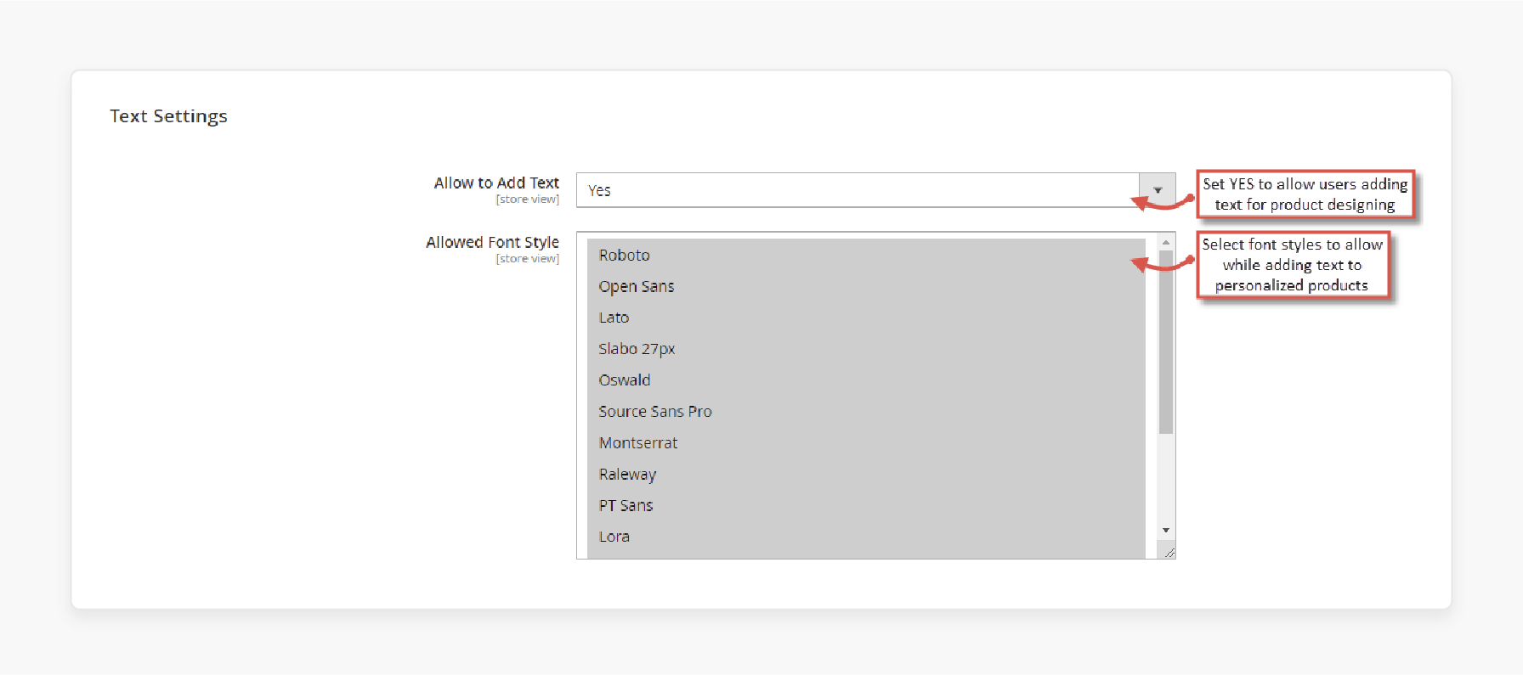The image size is (1523, 675).
Task: Choose Lora from the font list
Action: tap(866, 537)
